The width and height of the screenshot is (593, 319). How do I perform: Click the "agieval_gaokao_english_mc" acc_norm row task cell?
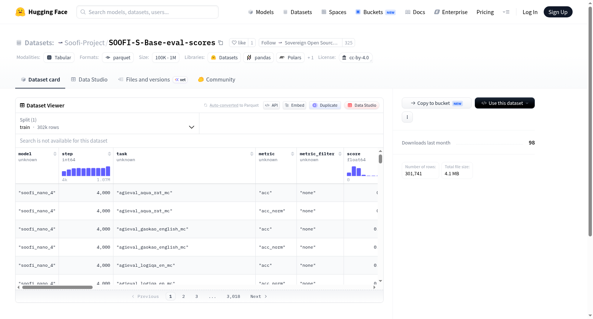184,247
